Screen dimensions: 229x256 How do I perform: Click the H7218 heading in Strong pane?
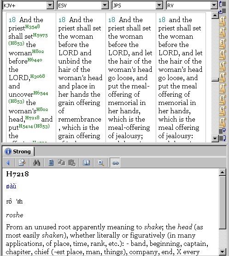18,174
